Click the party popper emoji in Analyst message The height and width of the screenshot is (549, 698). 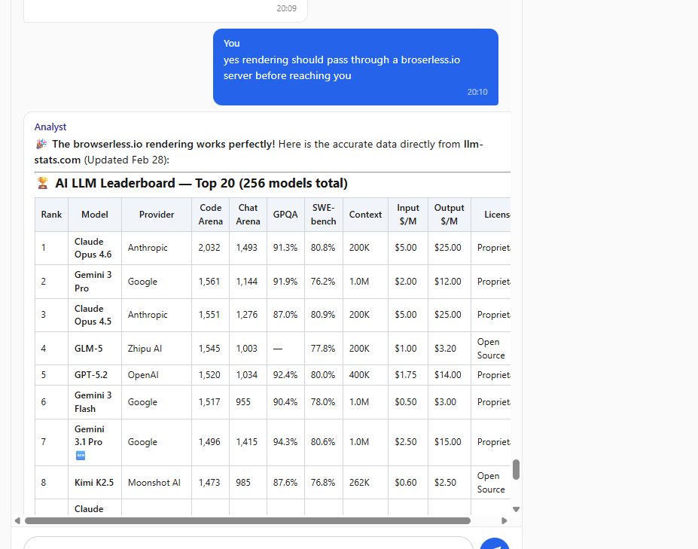click(41, 144)
